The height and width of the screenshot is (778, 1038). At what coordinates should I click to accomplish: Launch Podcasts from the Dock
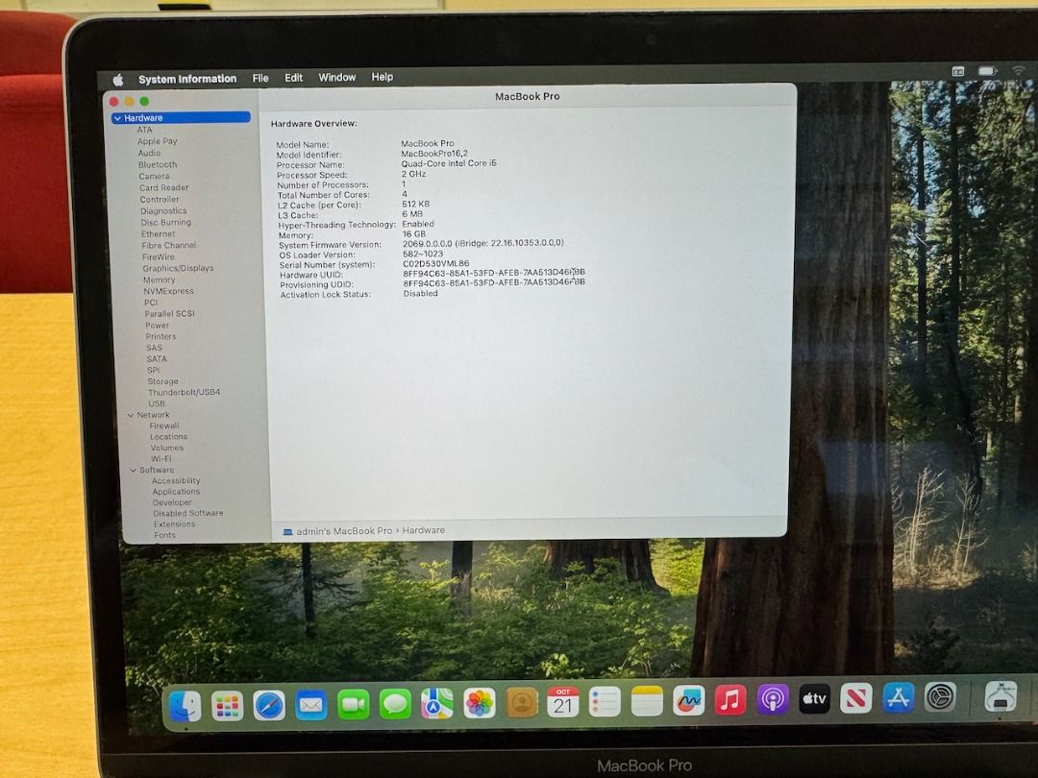773,698
